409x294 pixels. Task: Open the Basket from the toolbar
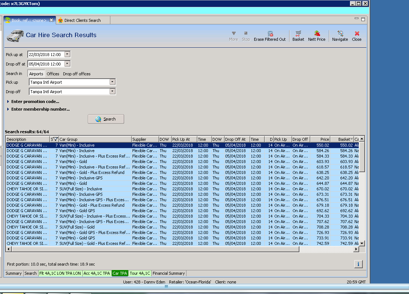click(x=298, y=34)
